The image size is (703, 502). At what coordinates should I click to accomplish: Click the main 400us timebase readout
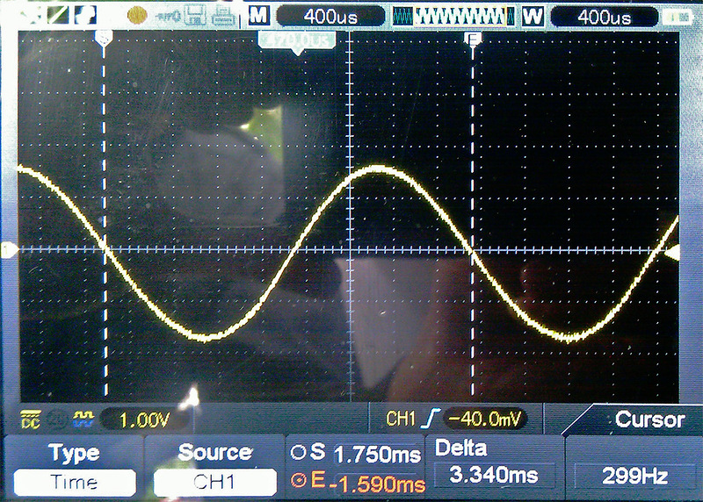click(330, 15)
